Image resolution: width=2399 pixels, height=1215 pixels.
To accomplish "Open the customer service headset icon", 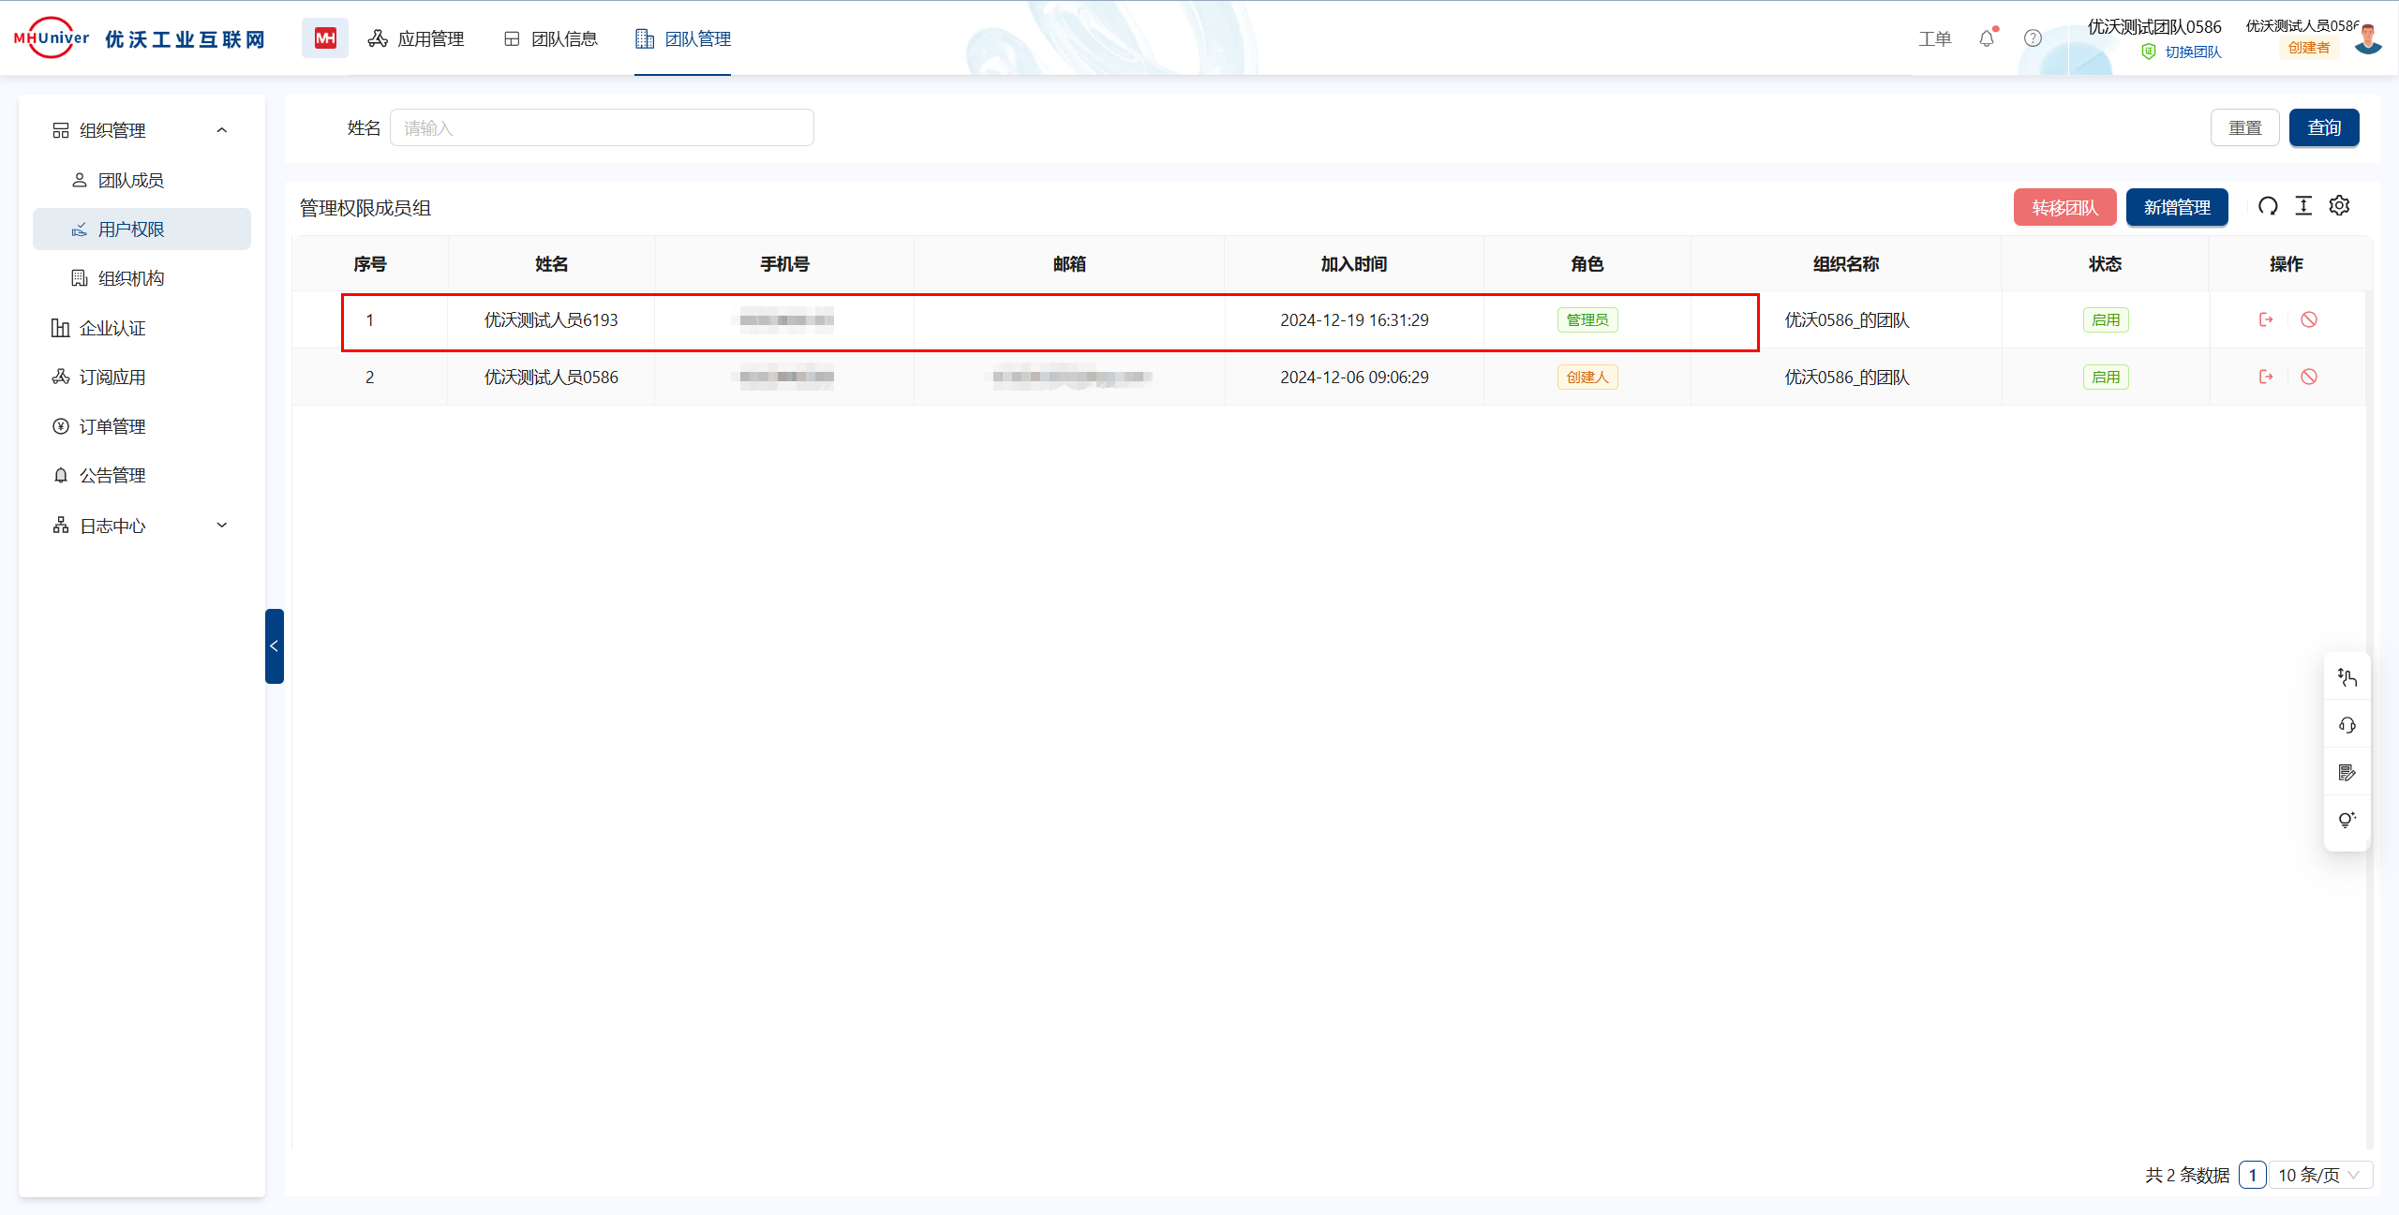I will pos(2347,725).
